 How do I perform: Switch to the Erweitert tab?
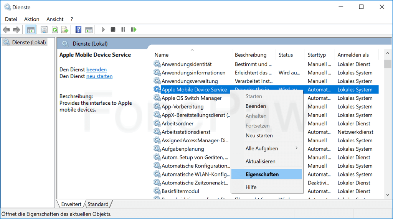(x=71, y=204)
